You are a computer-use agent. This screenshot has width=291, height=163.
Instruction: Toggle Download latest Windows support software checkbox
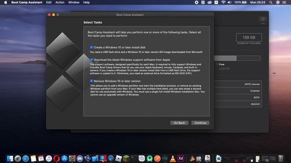(91, 60)
